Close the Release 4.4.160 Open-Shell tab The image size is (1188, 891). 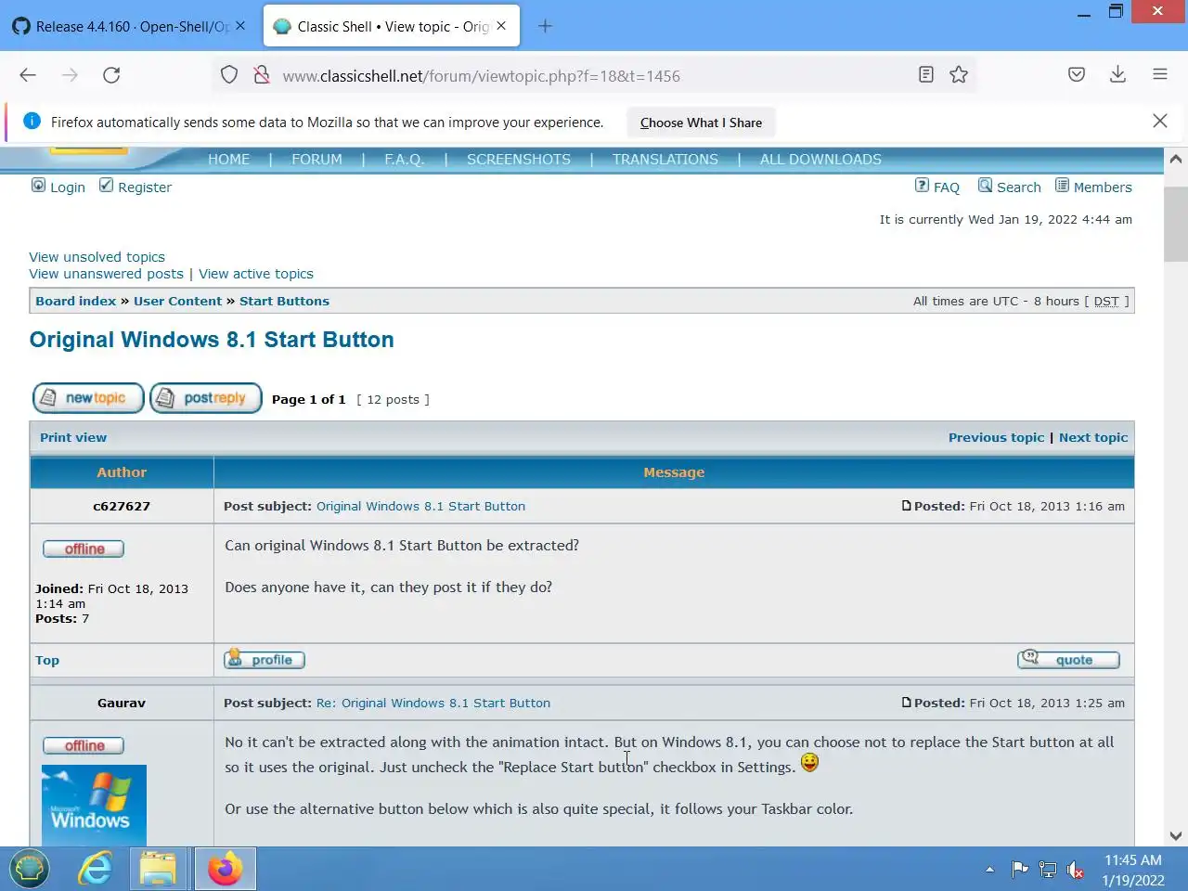(x=240, y=26)
